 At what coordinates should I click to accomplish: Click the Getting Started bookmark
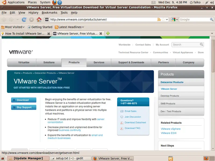click(40, 27)
